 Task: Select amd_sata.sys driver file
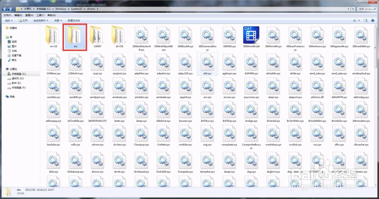coord(317,64)
